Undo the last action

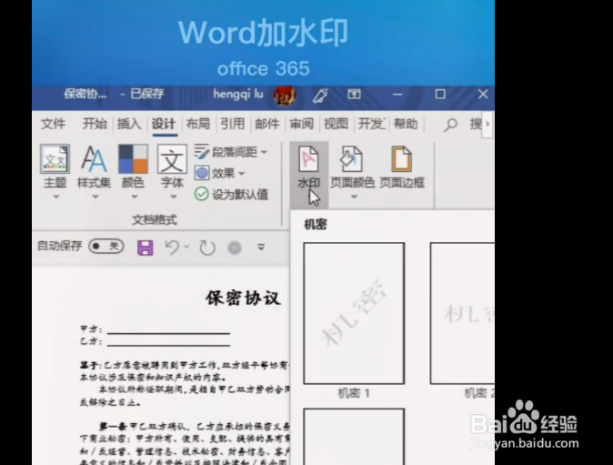pos(172,248)
